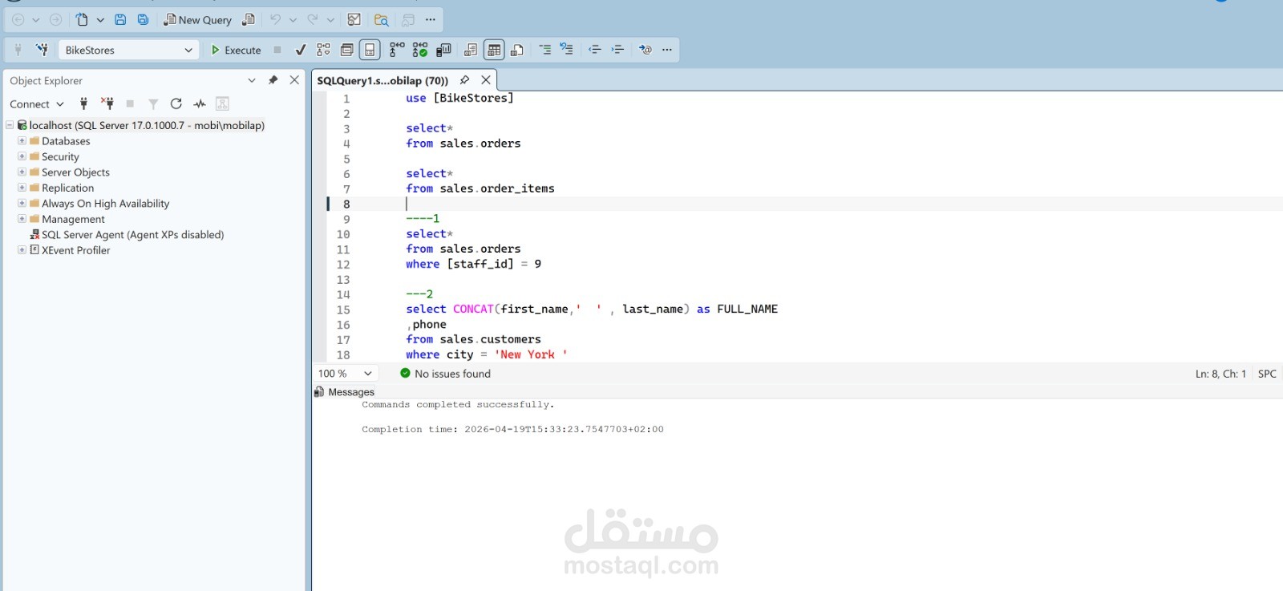Click the Comment out selected lines icon
Screen dimensions: 1283x591
[x=544, y=50]
